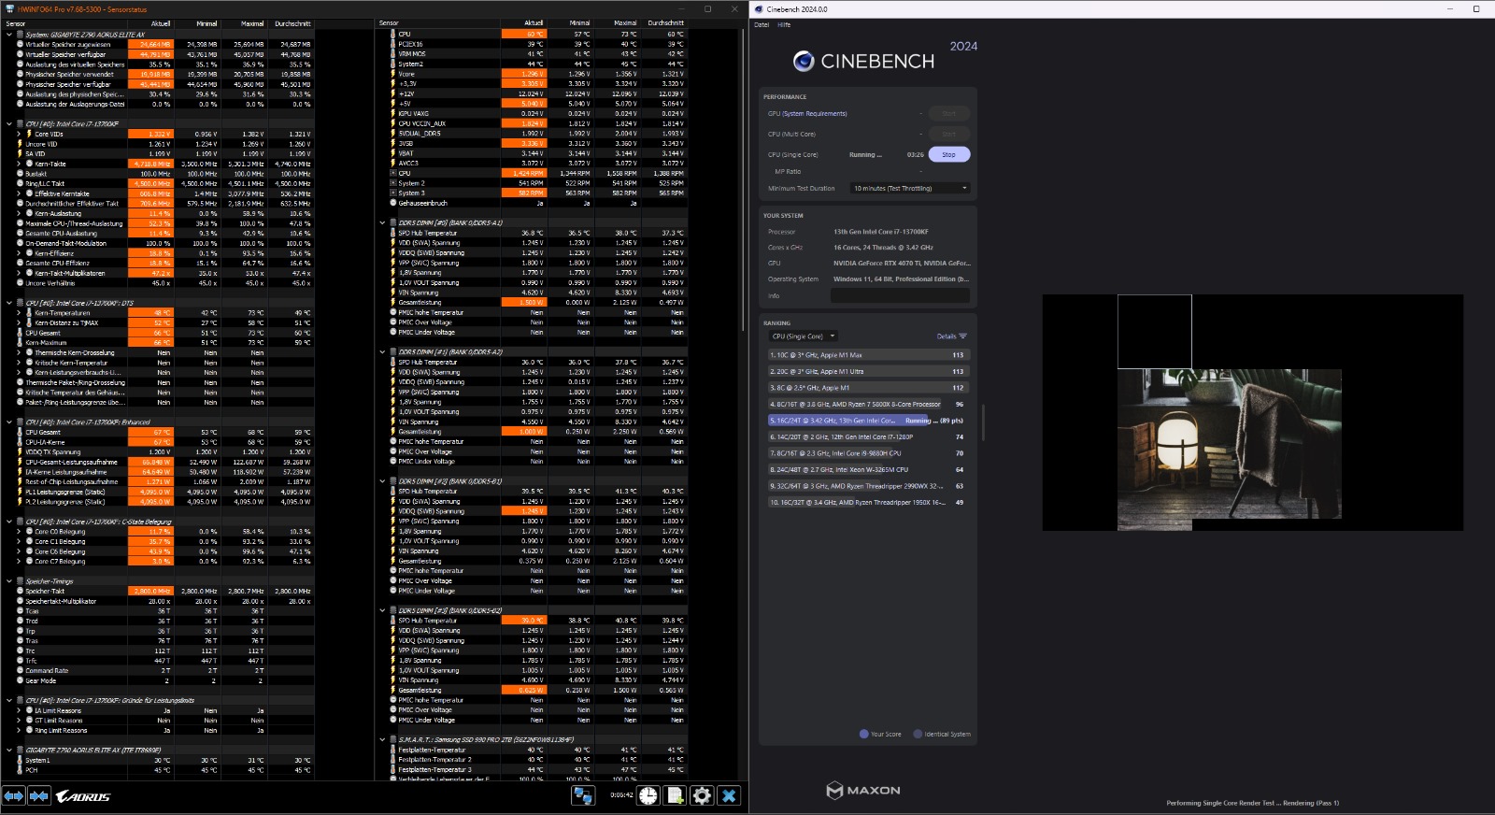Click the Details link in Ranking panel
The width and height of the screenshot is (1495, 815).
pyautogui.click(x=947, y=336)
